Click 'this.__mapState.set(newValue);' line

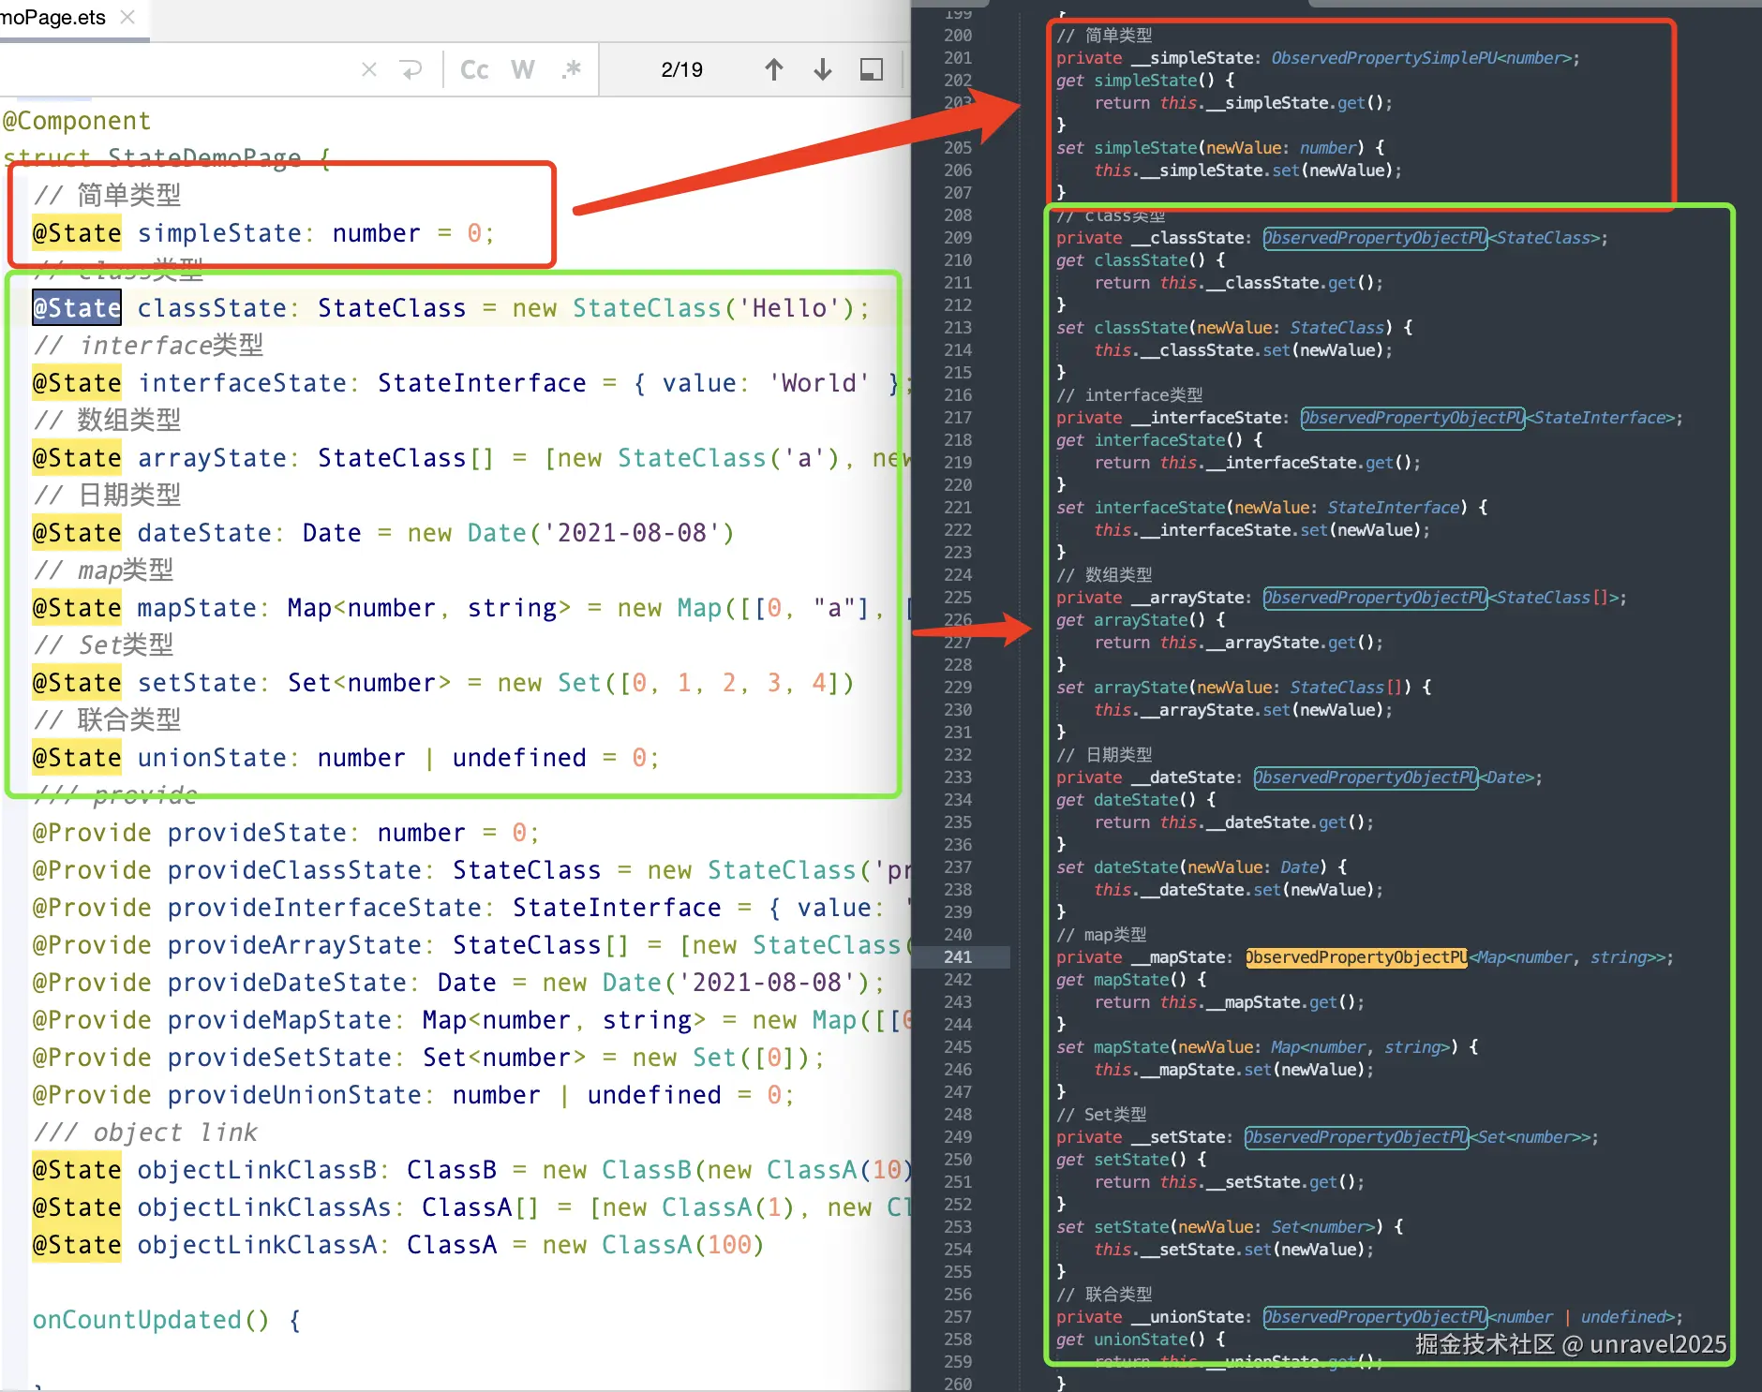coord(1234,1070)
